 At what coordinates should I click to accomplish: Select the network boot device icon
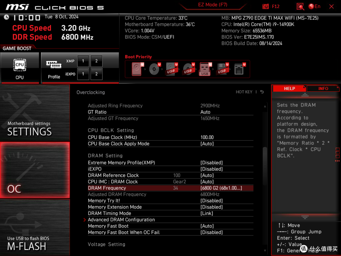click(x=240, y=69)
